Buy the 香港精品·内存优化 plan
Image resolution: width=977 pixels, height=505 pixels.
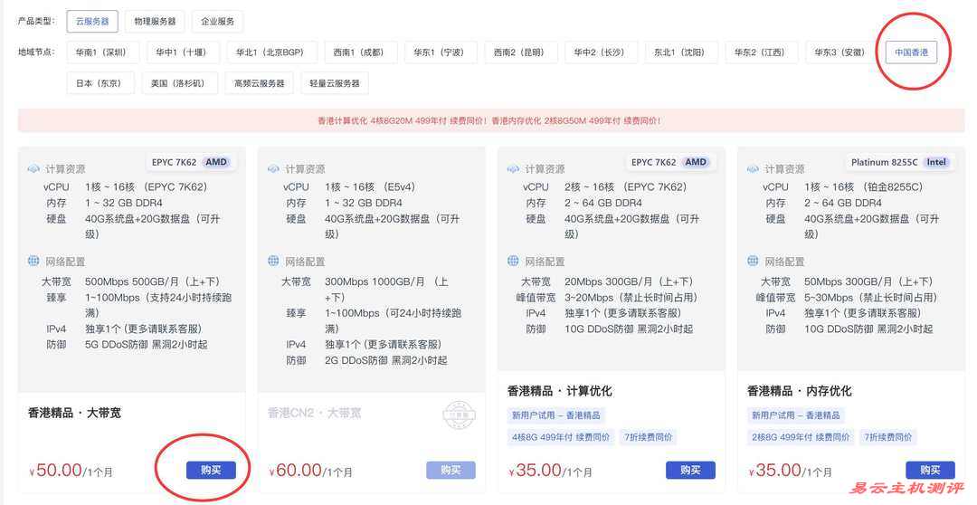[930, 470]
